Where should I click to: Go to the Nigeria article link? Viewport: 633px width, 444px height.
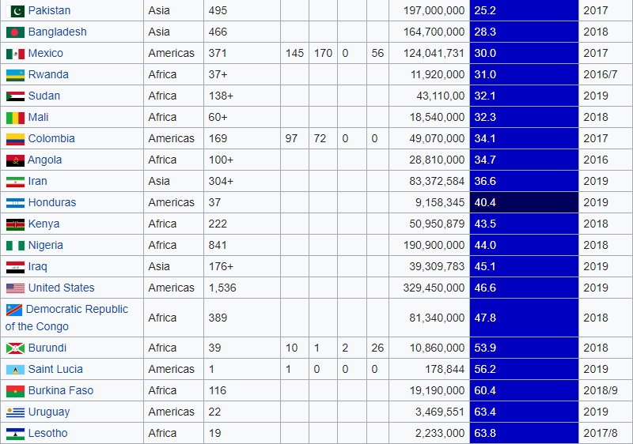45,245
